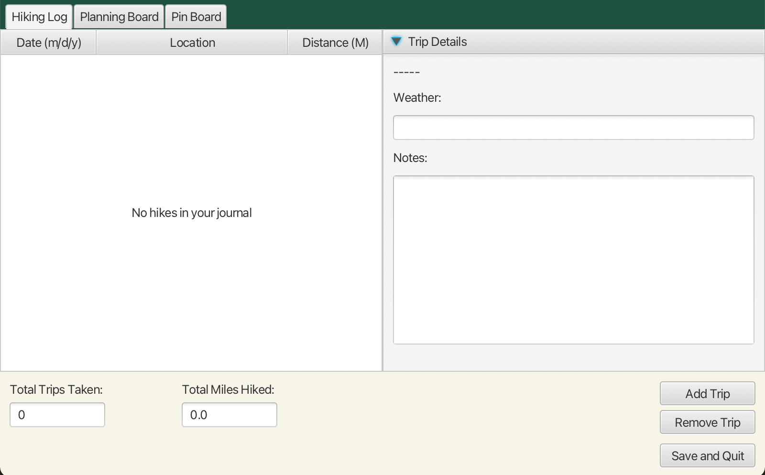Click the Total Miles Hiked field
This screenshot has height=475, width=765.
[229, 415]
